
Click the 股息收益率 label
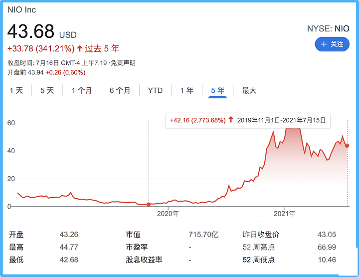tap(144, 260)
